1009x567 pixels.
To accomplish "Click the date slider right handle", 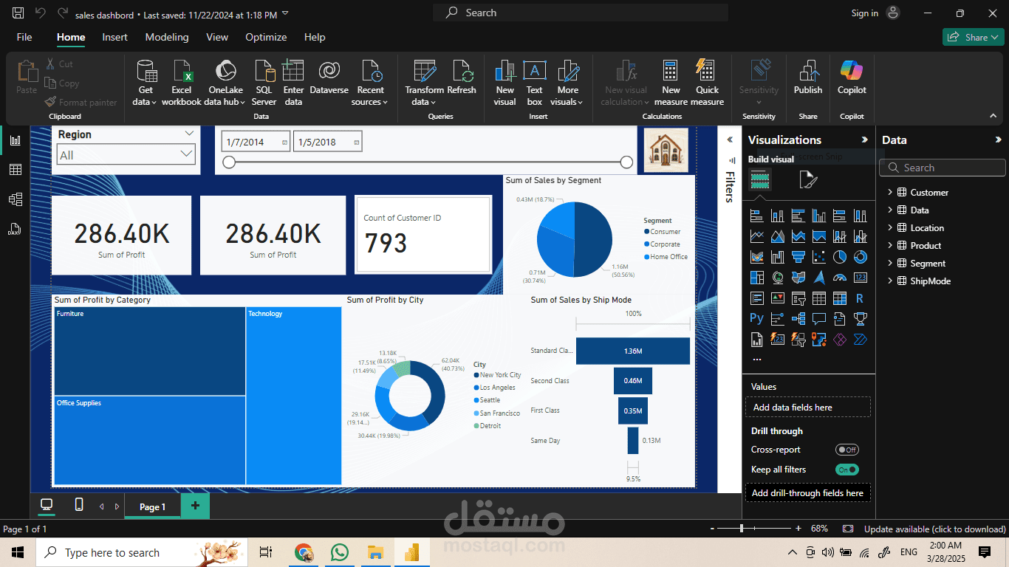I will (x=626, y=162).
